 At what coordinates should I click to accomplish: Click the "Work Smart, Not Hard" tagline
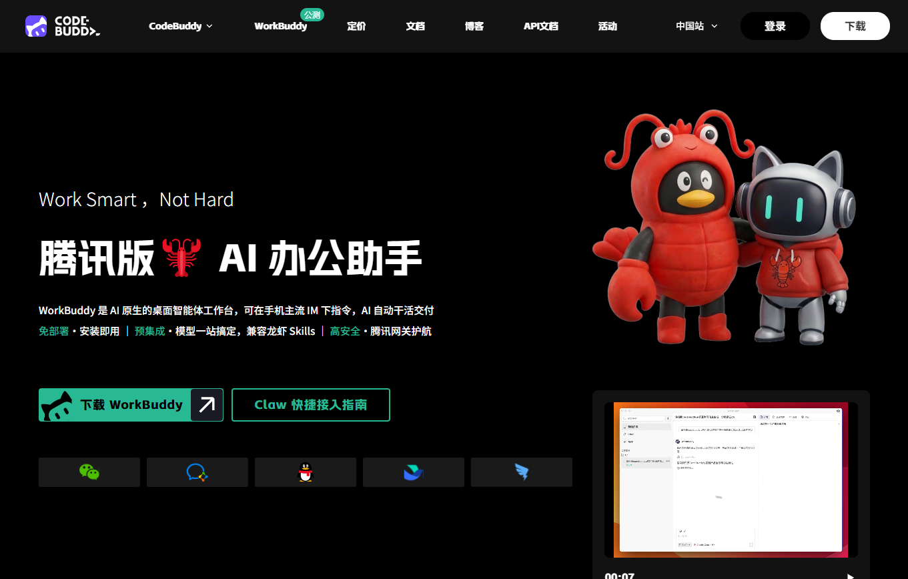click(136, 199)
